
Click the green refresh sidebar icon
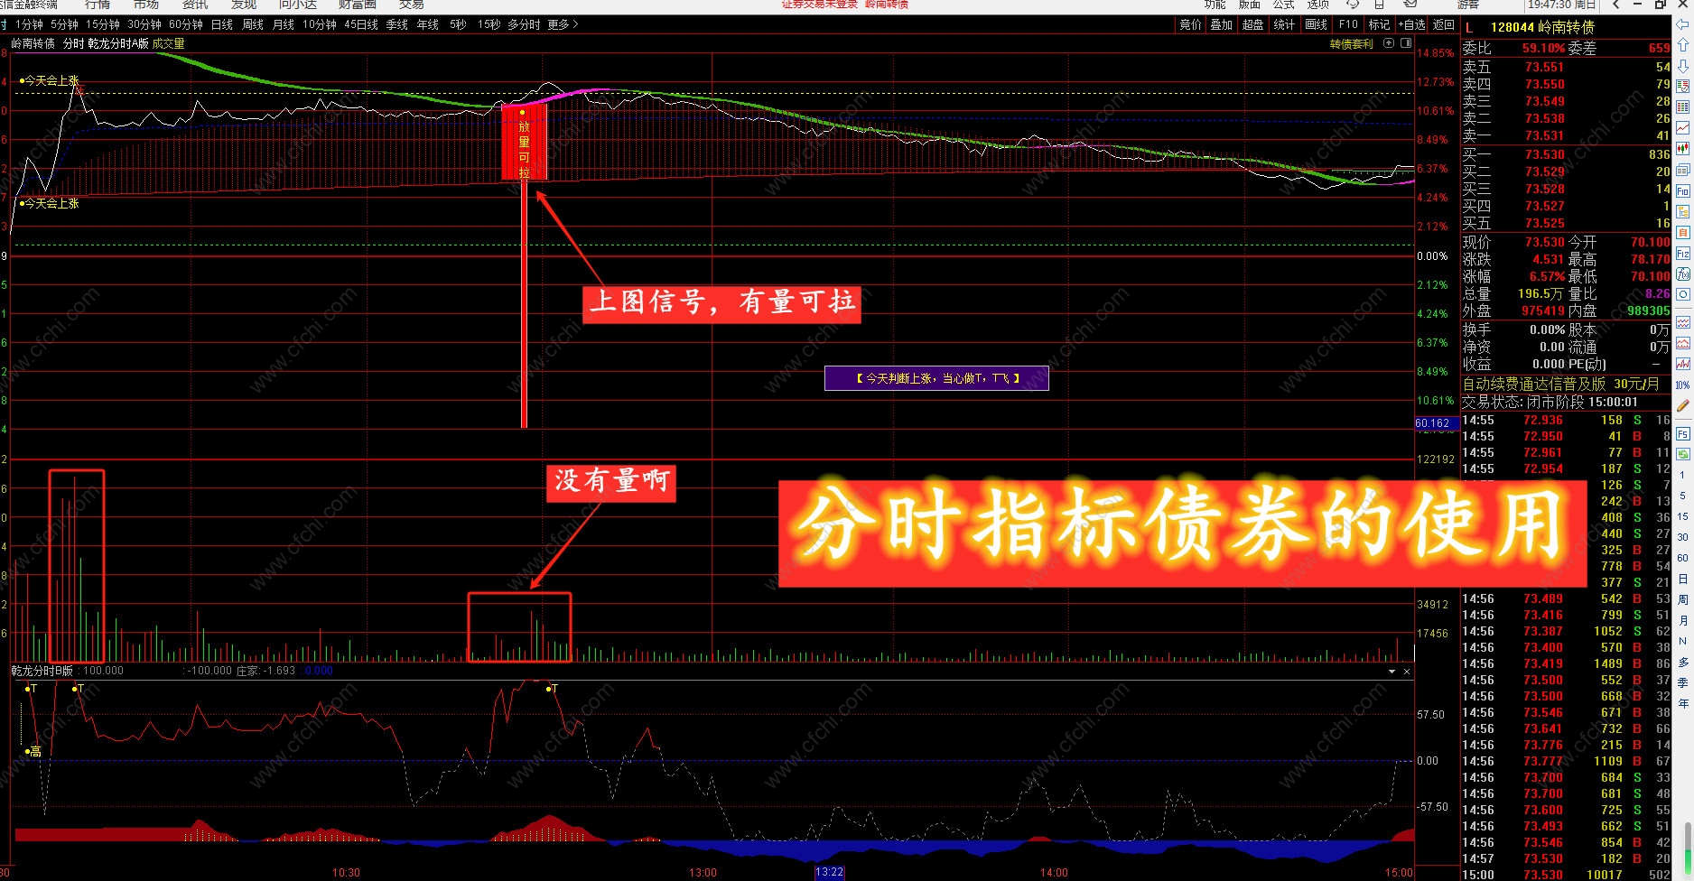[1683, 455]
